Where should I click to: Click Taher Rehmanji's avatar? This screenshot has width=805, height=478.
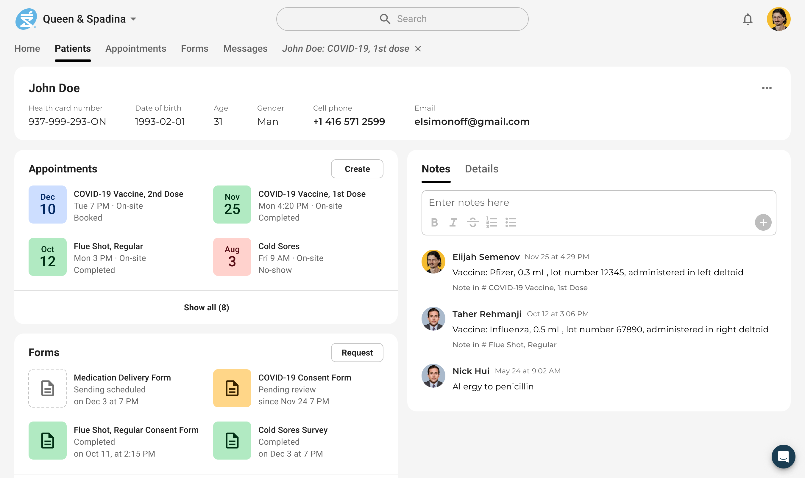click(433, 319)
